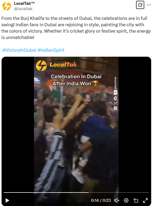Image resolution: width=153 pixels, height=206 pixels.
Task: Open the LocalTak profile avatar
Action: [7, 6]
